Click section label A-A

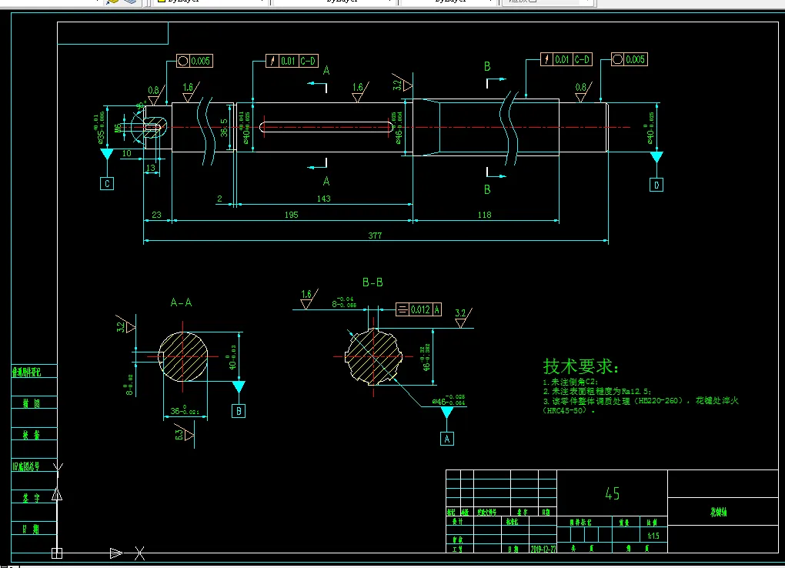pos(181,302)
